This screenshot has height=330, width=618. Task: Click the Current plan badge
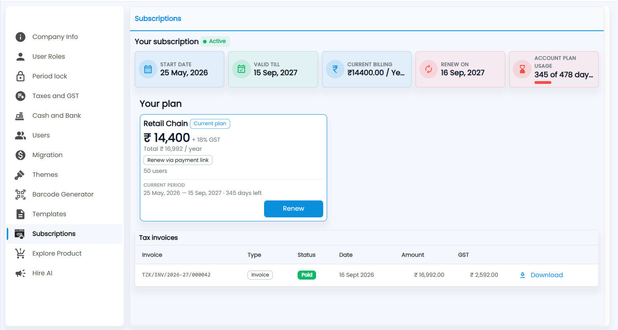(210, 124)
